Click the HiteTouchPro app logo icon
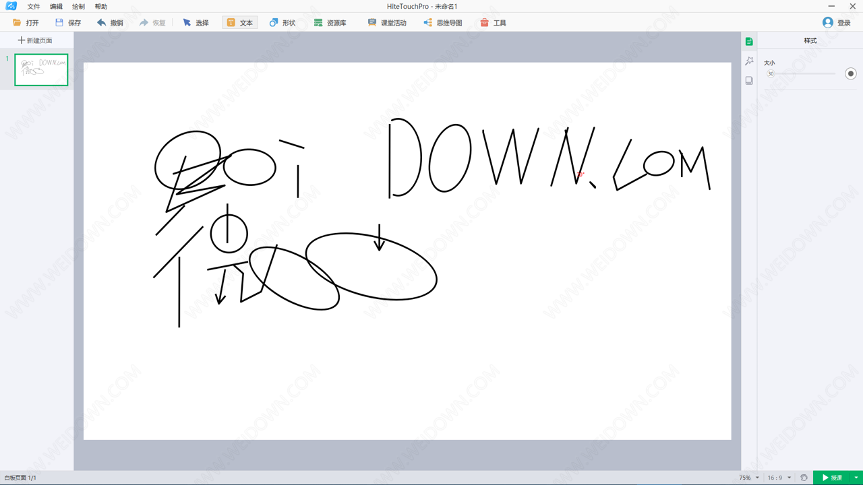The image size is (863, 485). point(11,6)
